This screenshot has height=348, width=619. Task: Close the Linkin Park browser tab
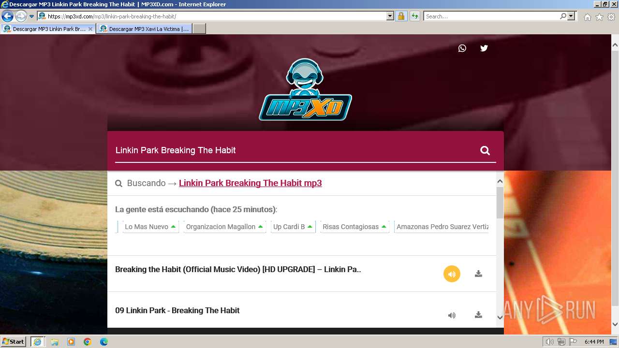click(x=90, y=29)
